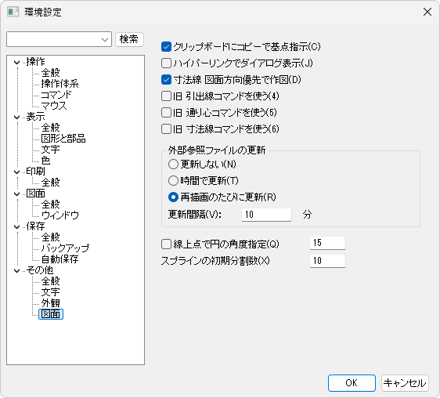Click the 検索 button
The height and width of the screenshot is (398, 440).
129,39
